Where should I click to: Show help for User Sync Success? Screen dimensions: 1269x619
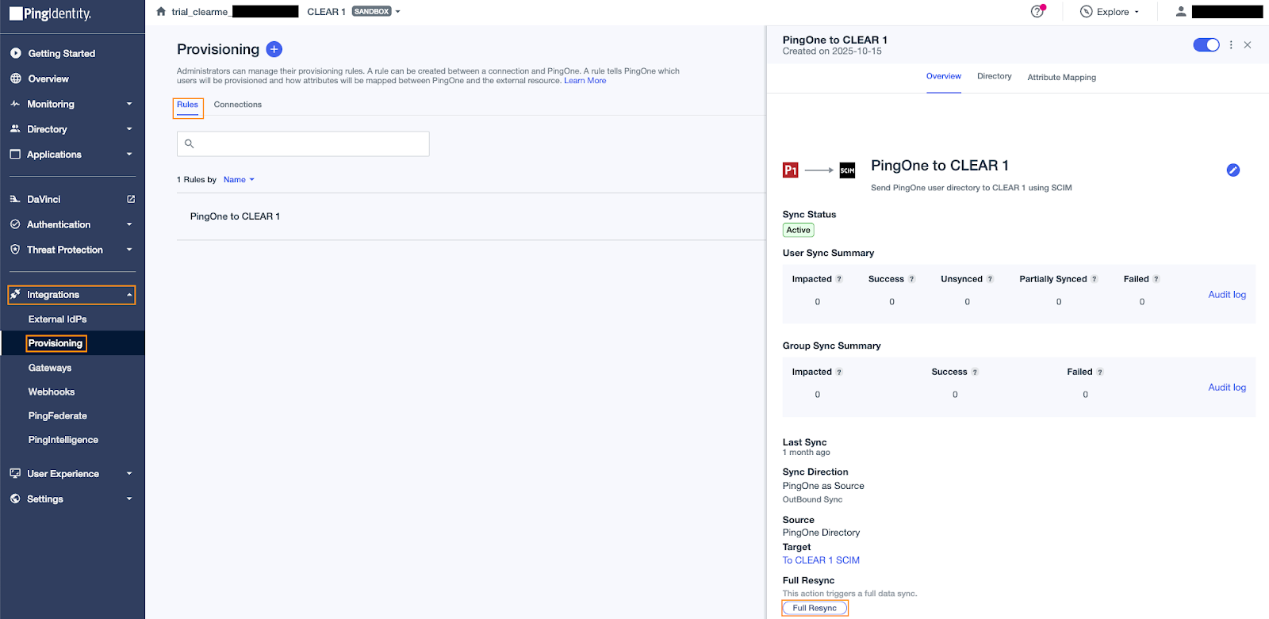click(912, 279)
